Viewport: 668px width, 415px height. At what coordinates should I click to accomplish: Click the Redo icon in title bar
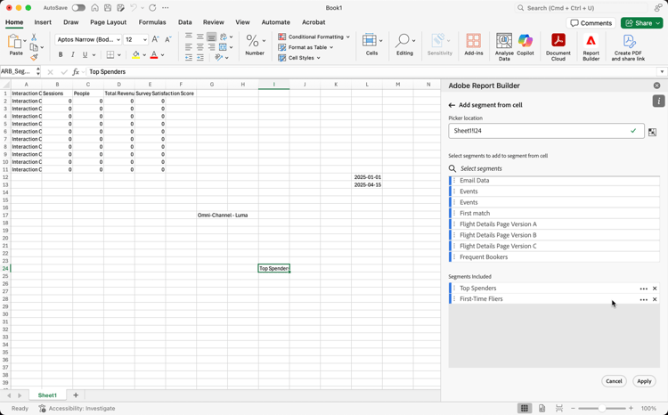click(152, 8)
